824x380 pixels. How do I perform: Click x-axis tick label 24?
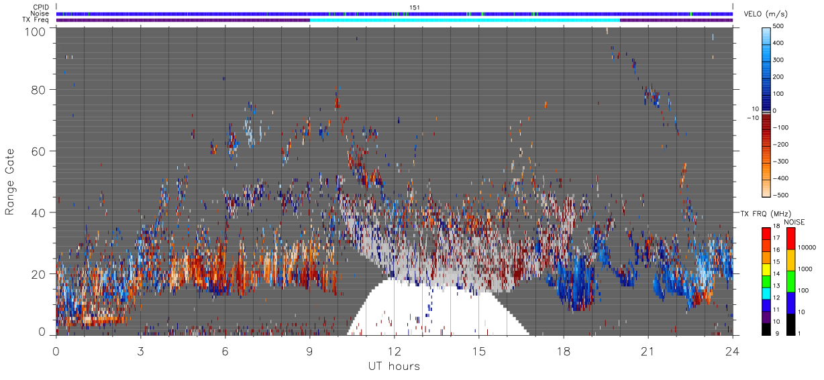pyautogui.click(x=733, y=351)
